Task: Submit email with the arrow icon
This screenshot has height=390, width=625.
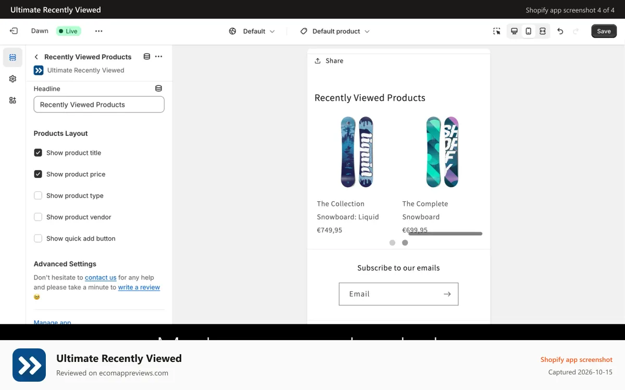Action: point(447,294)
